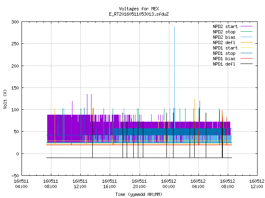Click the 'NPD2 start' legend label
The height and width of the screenshot is (198, 265).
pos(225,26)
